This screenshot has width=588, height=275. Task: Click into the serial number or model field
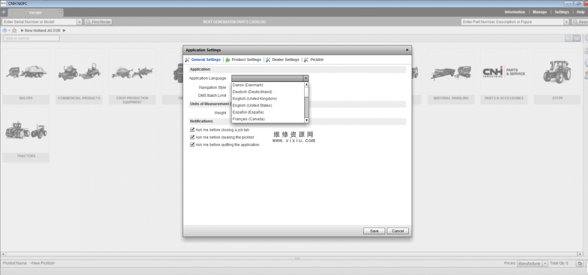click(x=40, y=22)
